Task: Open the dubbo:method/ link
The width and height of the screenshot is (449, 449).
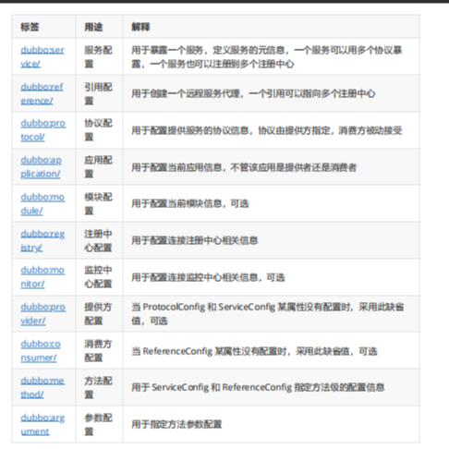Action: click(42, 387)
